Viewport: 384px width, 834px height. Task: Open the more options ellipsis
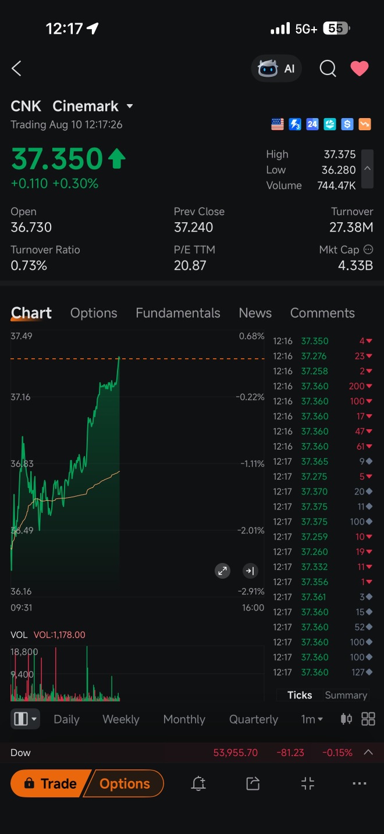pyautogui.click(x=360, y=783)
